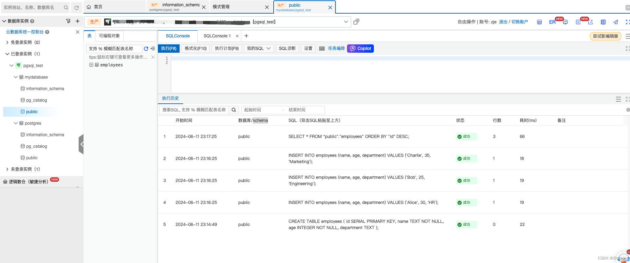Refresh the table list

146,49
